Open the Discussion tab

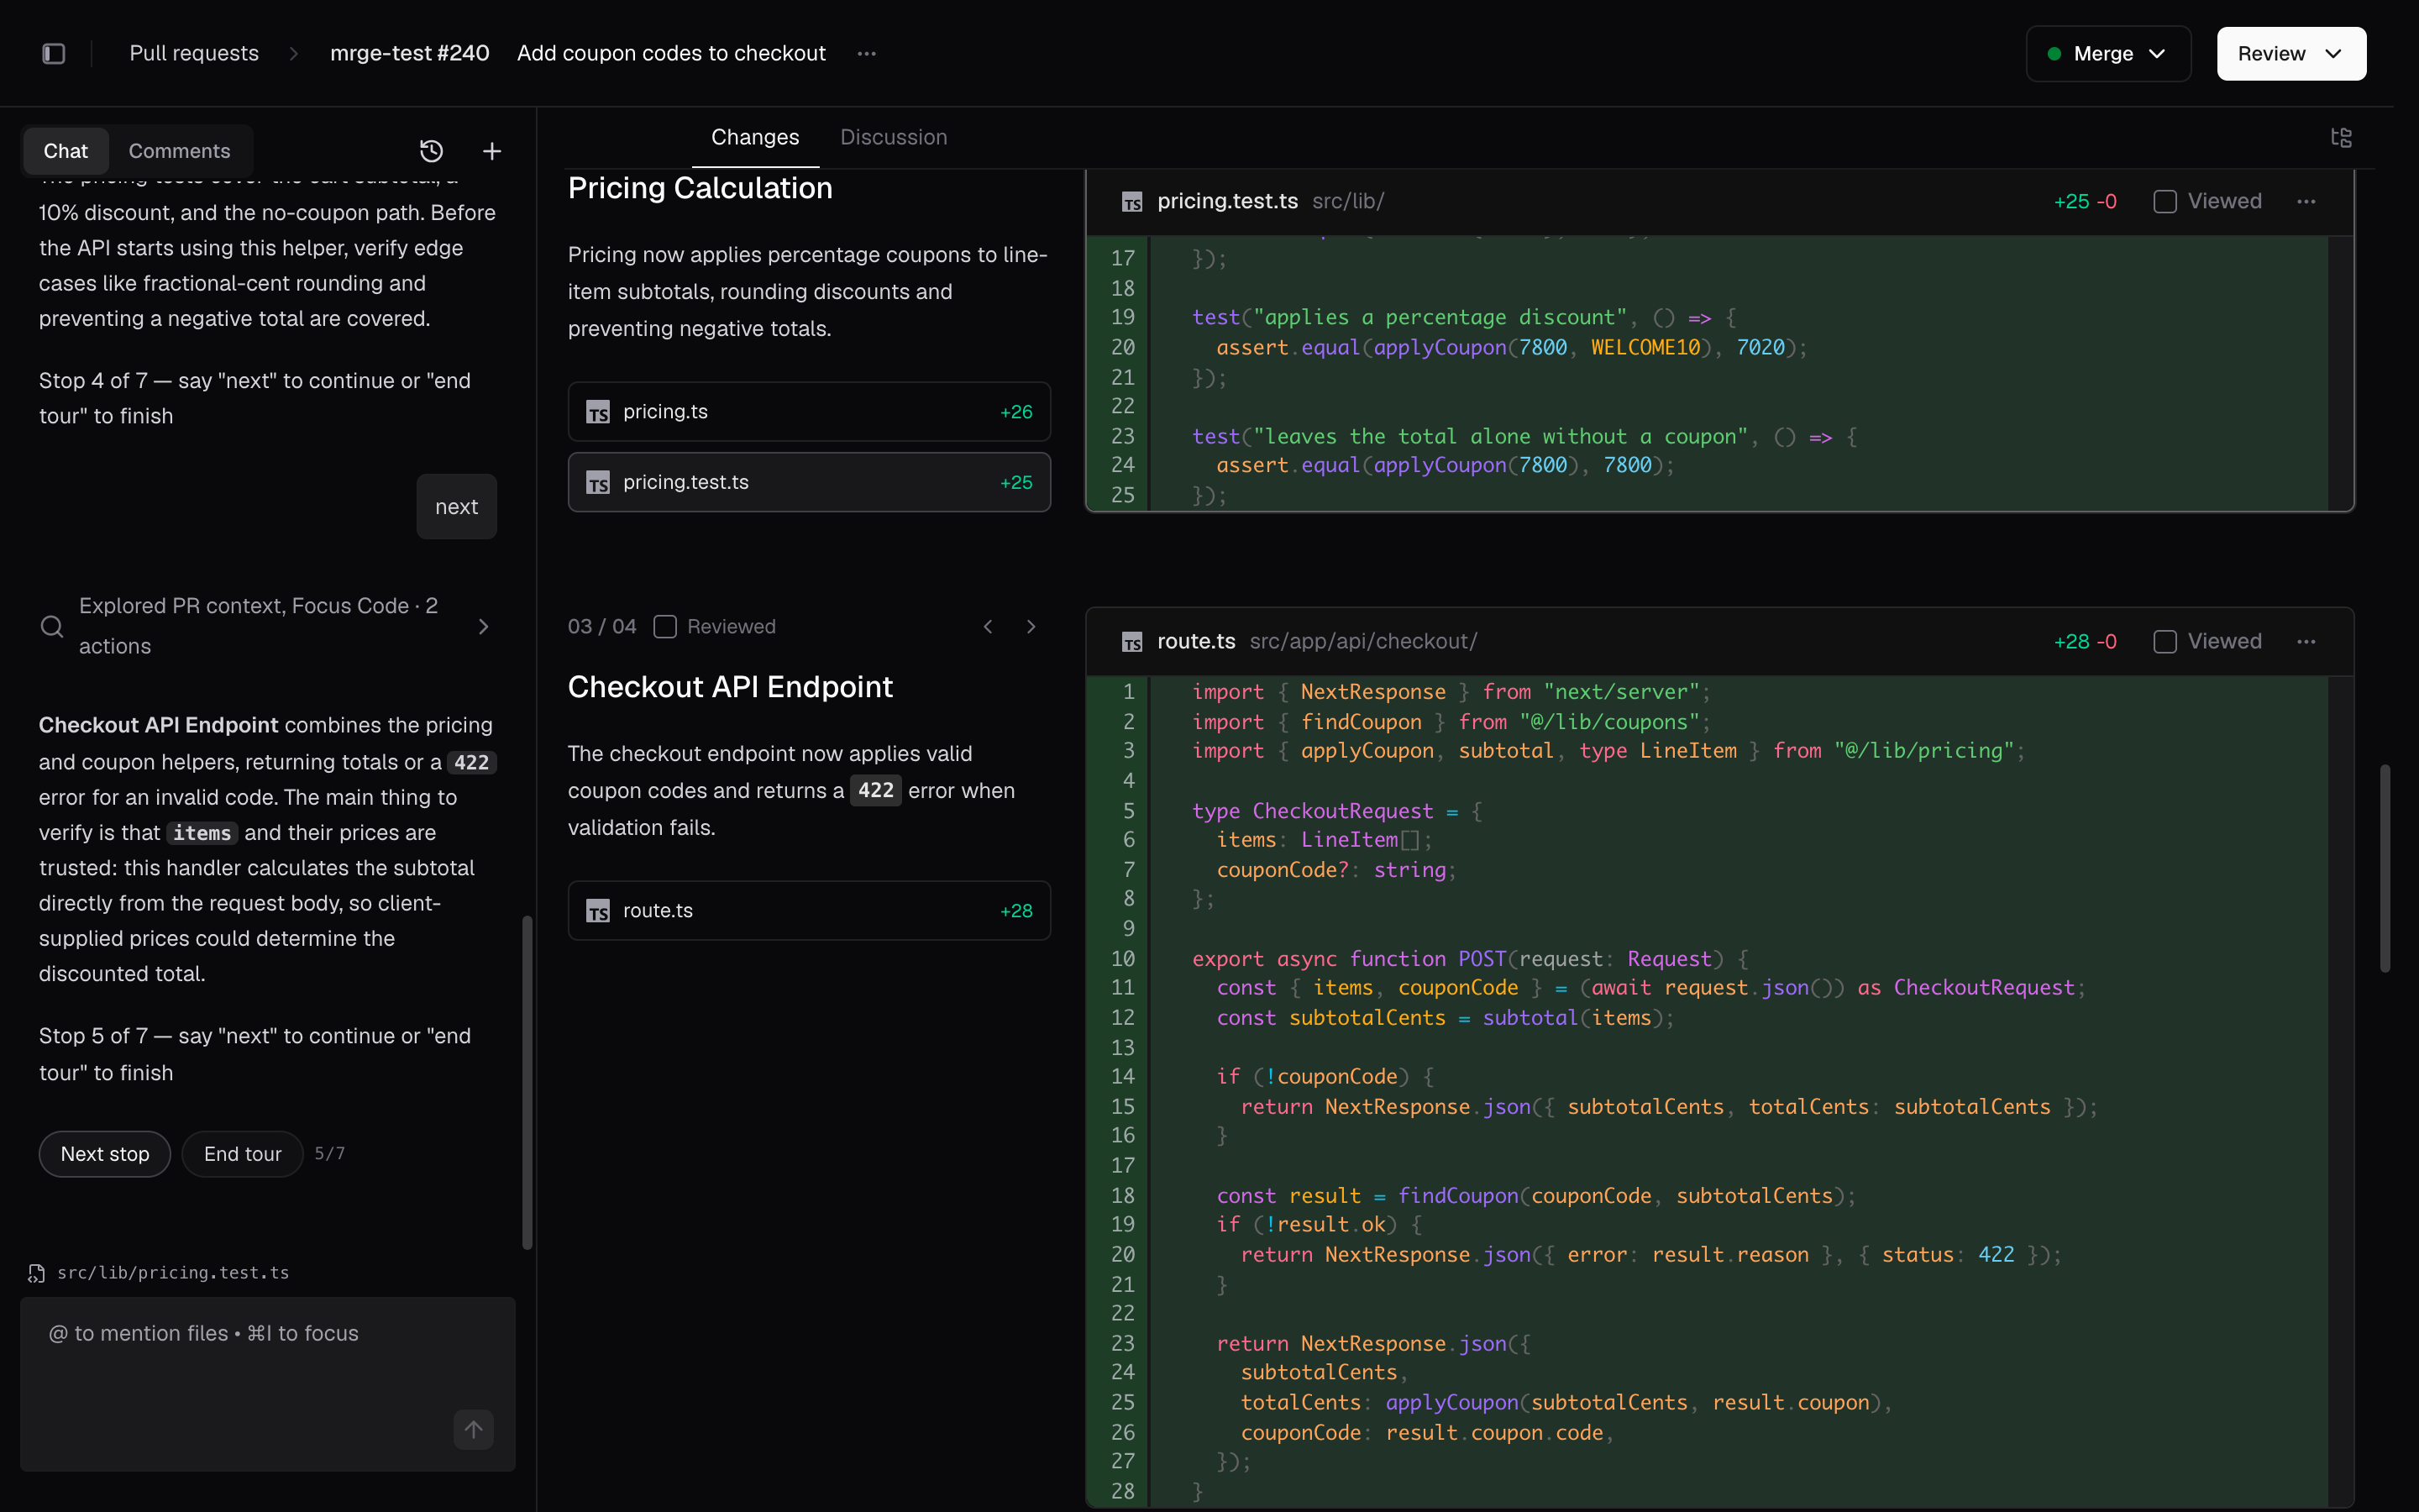point(894,137)
